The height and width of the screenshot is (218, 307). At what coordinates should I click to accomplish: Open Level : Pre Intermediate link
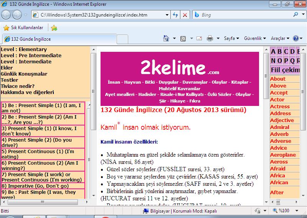click(x=31, y=55)
